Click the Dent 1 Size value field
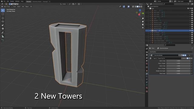This screenshot has height=109, width=194. (178, 61)
